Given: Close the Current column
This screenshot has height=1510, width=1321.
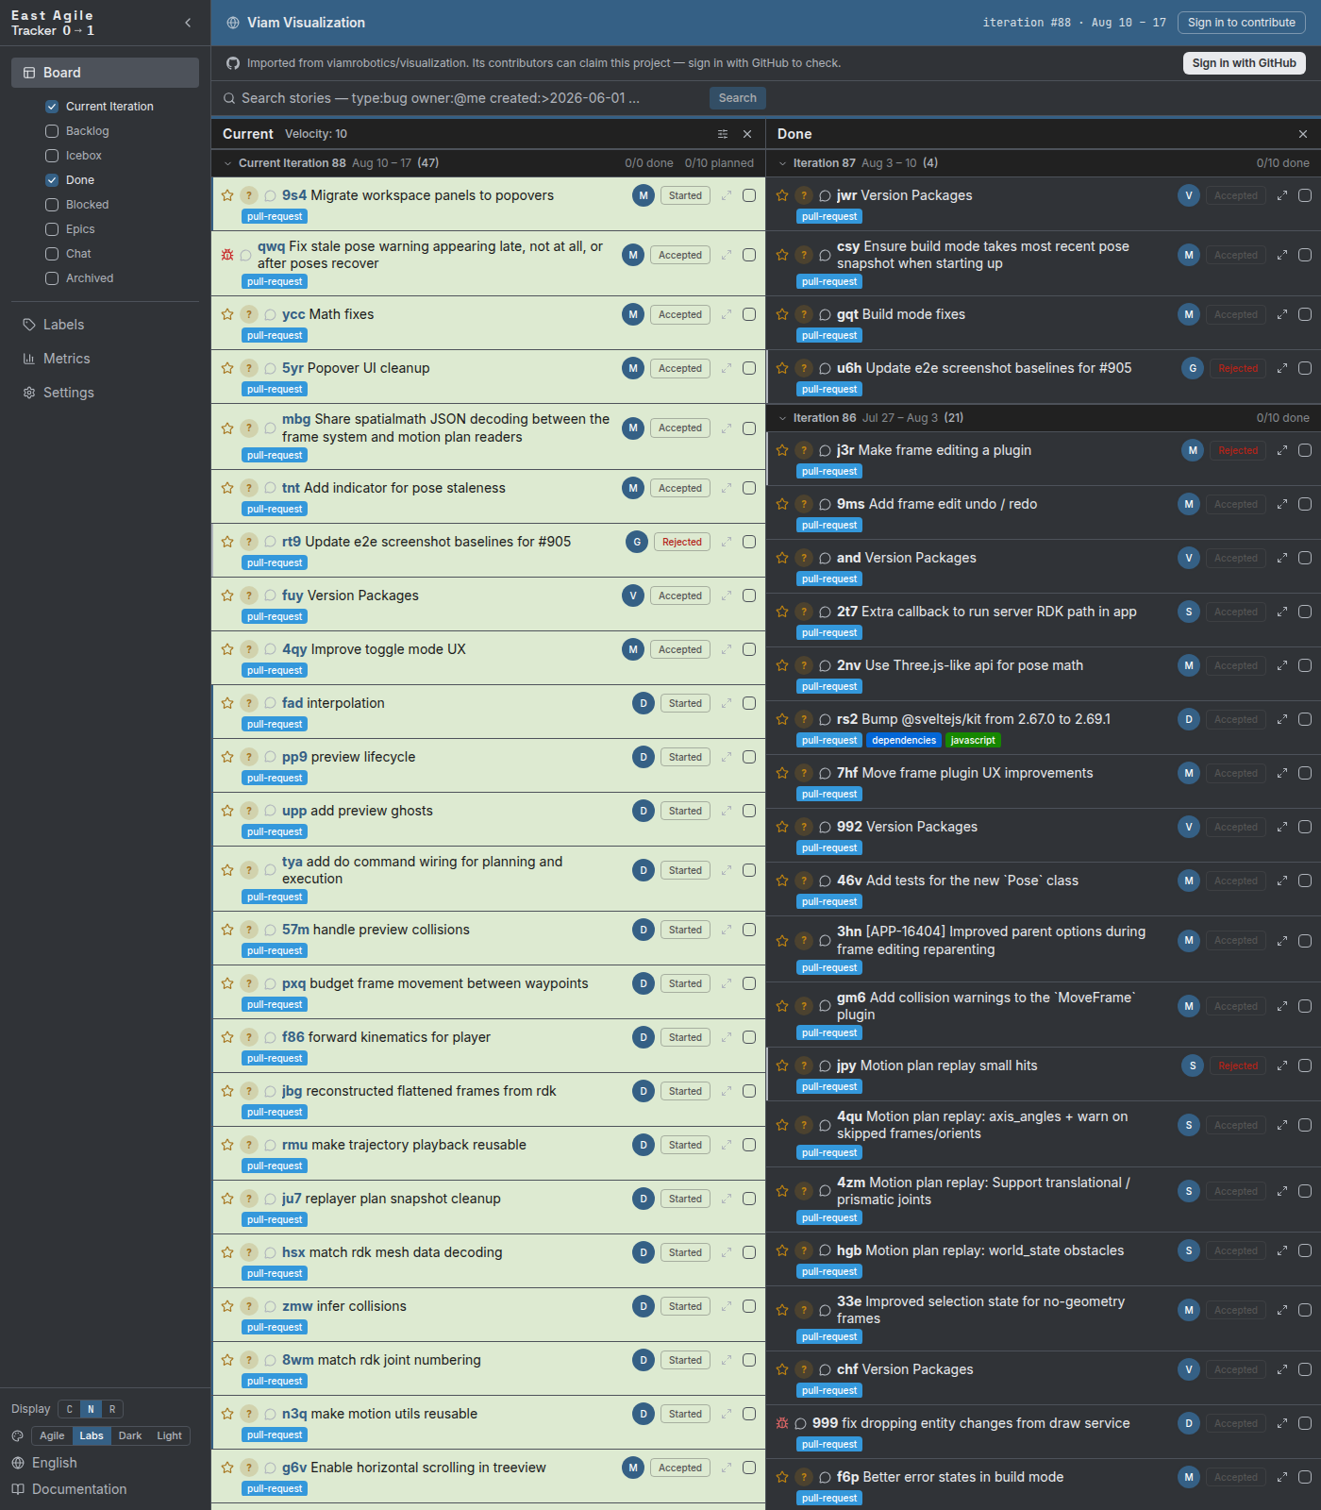Looking at the screenshot, I should tap(747, 134).
